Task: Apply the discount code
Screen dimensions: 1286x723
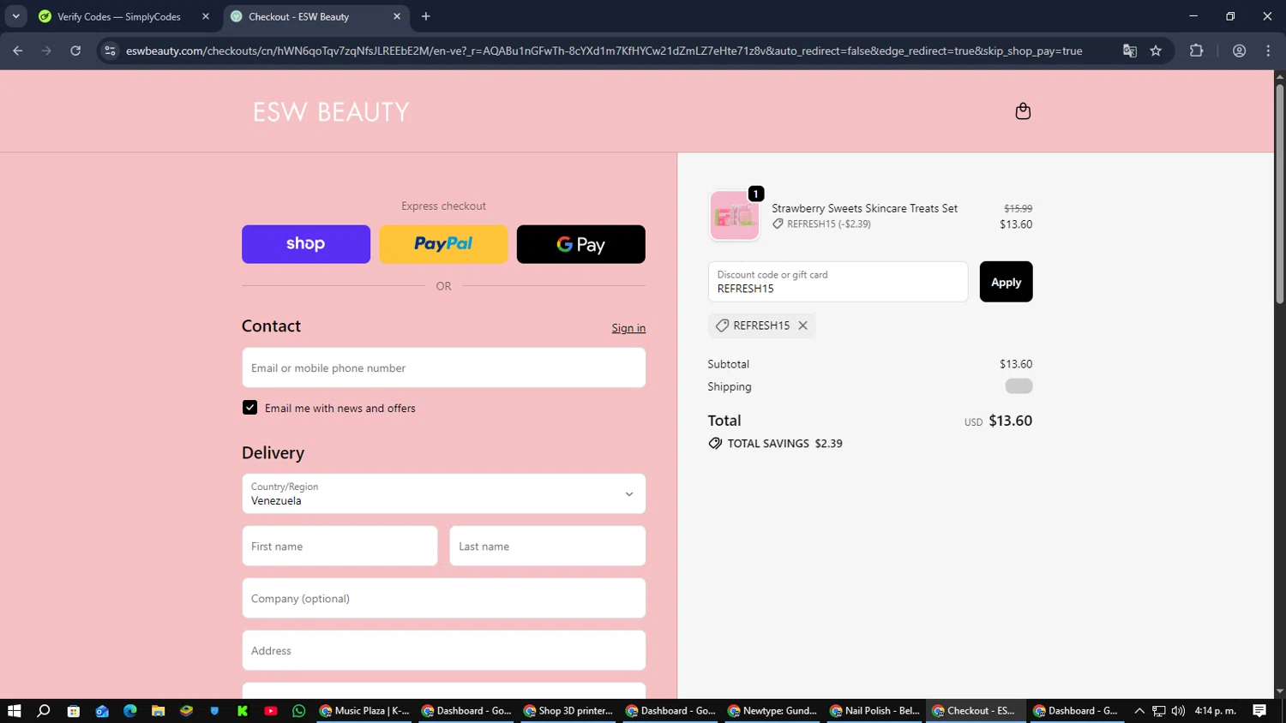Action: point(1006,282)
